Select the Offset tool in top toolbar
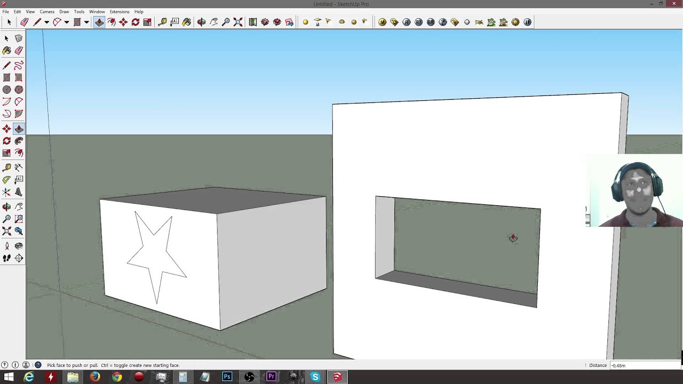The height and width of the screenshot is (384, 683). coord(112,22)
